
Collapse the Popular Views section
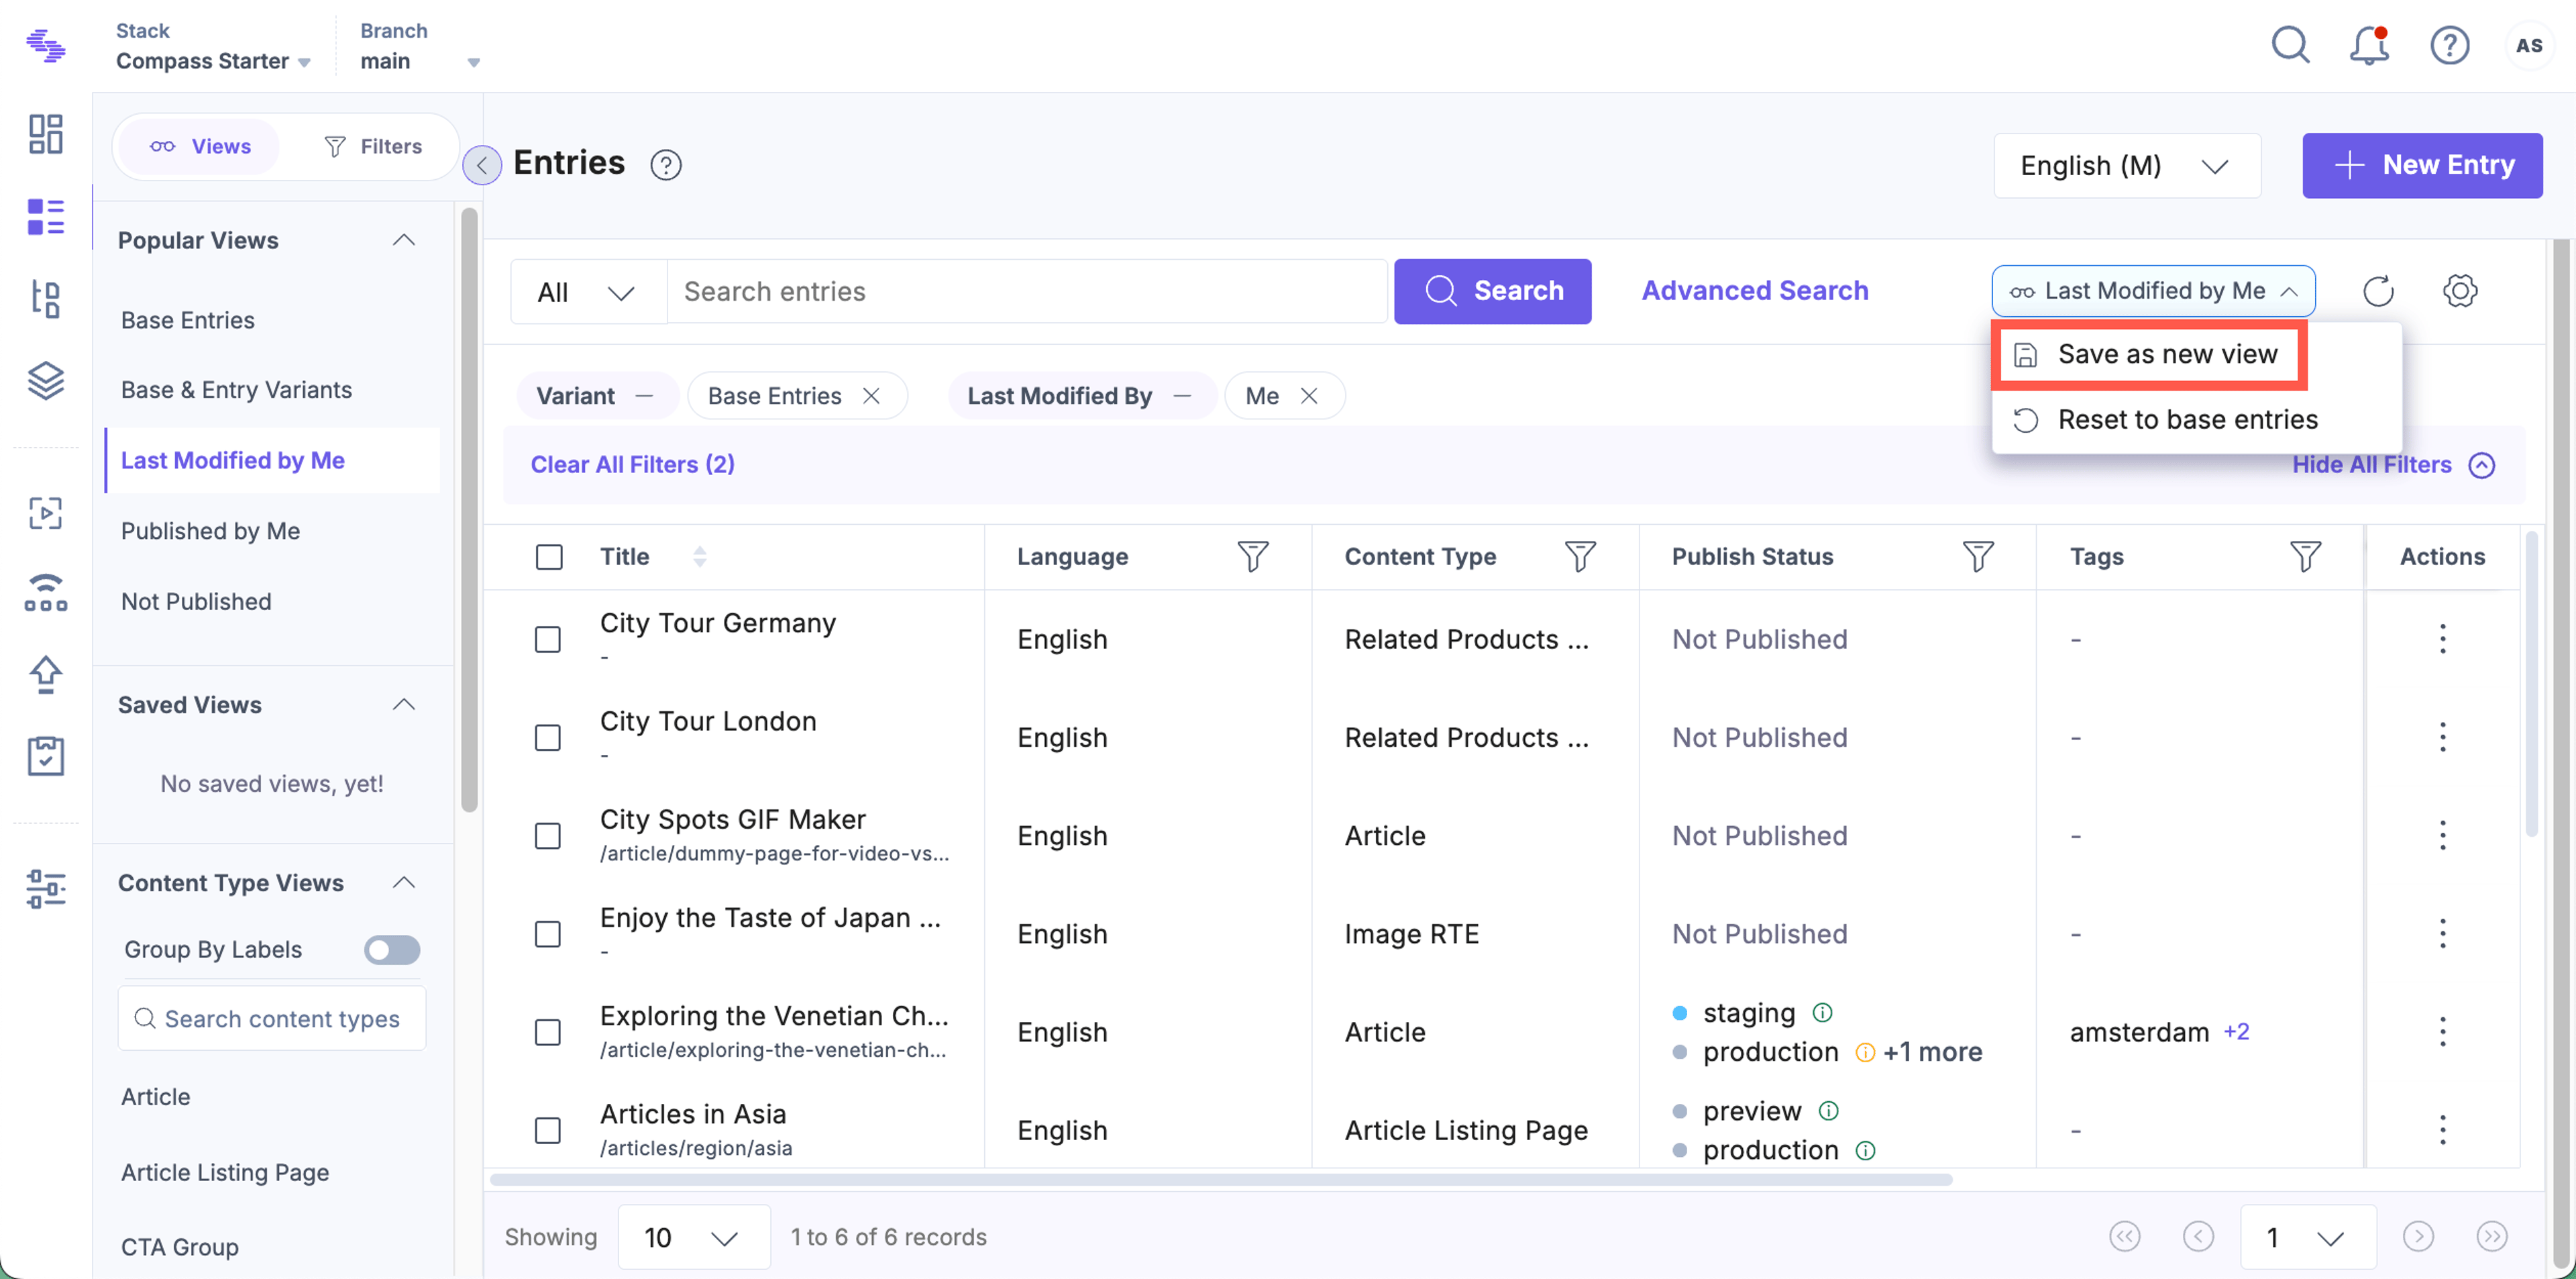click(404, 240)
